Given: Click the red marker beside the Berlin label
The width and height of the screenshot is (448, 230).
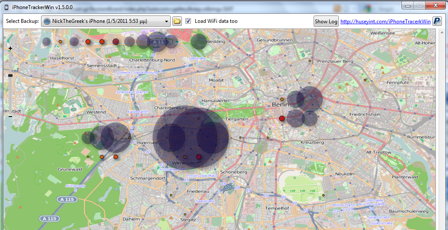Looking at the screenshot, I should [282, 118].
